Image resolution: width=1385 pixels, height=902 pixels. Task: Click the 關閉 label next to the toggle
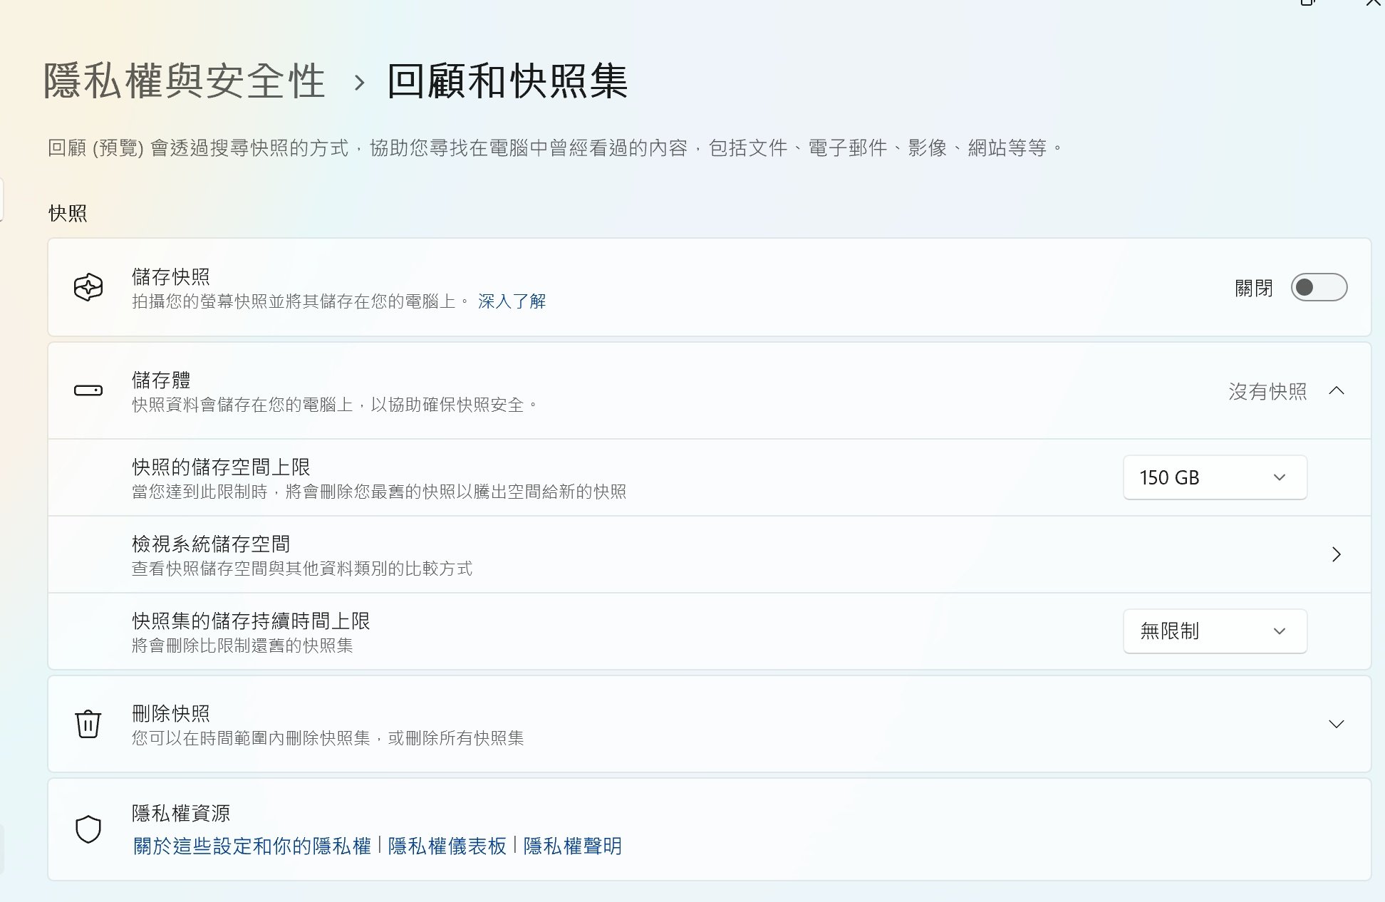point(1253,288)
